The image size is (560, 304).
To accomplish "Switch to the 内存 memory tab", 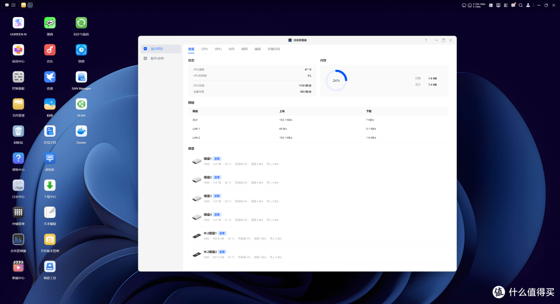I will click(231, 49).
